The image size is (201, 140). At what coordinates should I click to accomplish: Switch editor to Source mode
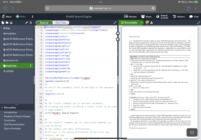pos(44,23)
